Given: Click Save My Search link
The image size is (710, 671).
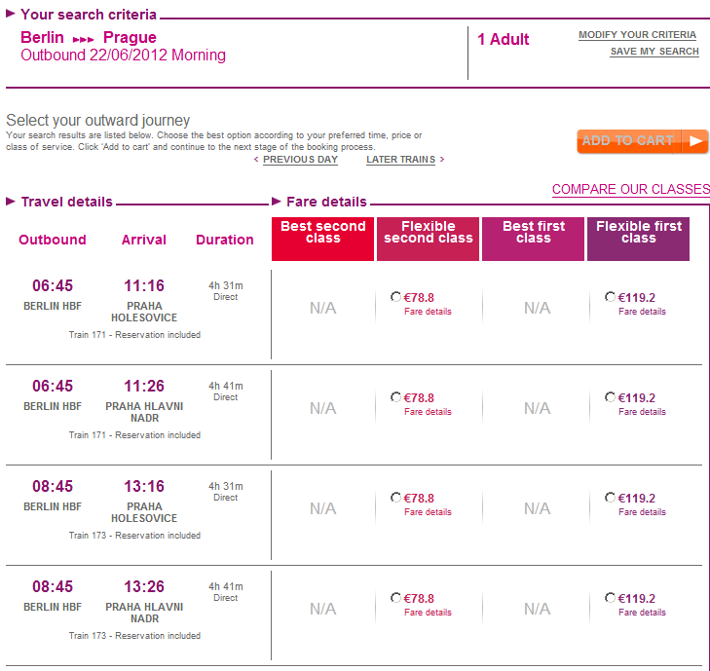Looking at the screenshot, I should pyautogui.click(x=654, y=52).
